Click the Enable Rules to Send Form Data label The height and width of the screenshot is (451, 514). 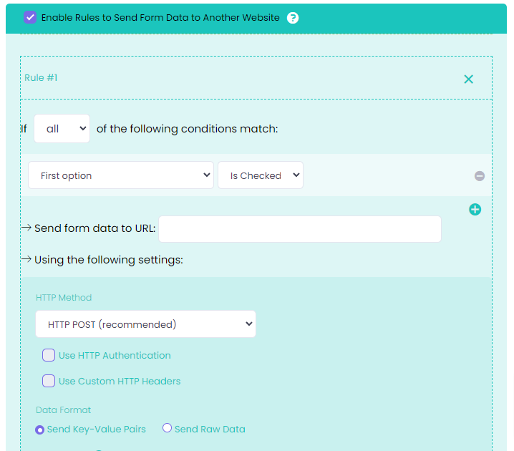pyautogui.click(x=160, y=17)
